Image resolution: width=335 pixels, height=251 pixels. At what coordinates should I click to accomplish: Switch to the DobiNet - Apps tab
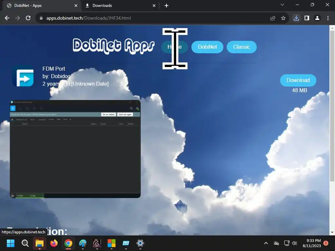click(x=42, y=6)
